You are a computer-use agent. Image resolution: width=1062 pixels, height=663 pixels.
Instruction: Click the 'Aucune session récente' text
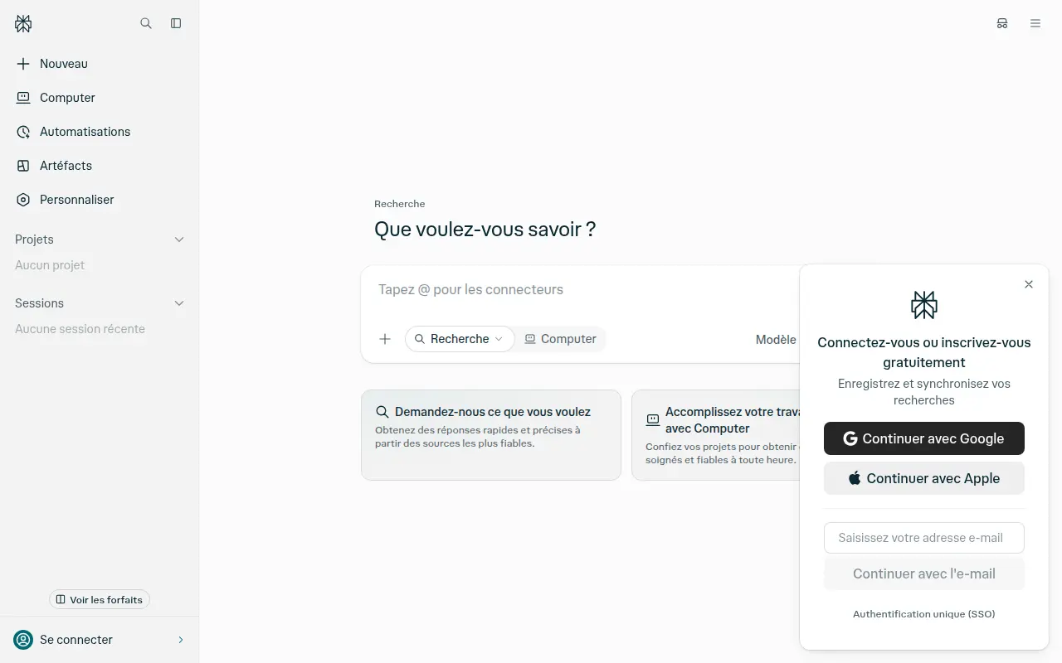[80, 329]
